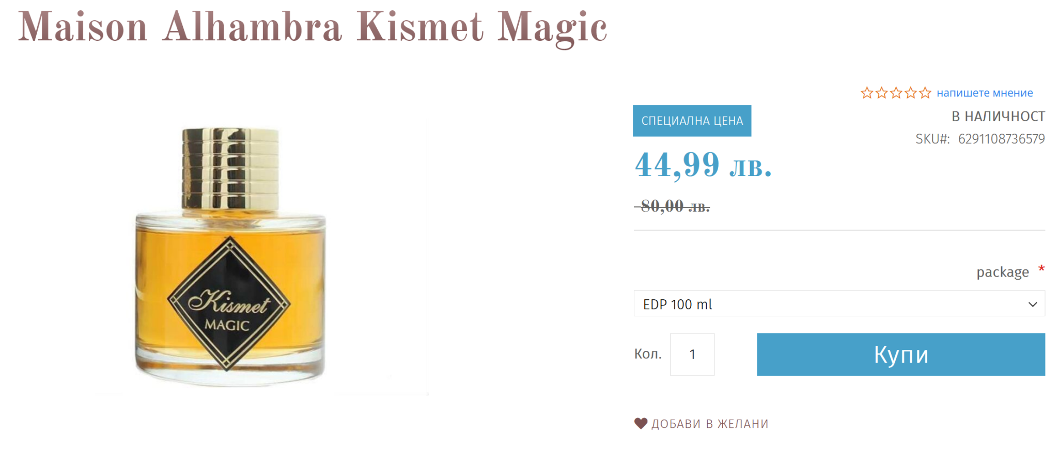Expand the package selector chevron arrow

pyautogui.click(x=1032, y=304)
